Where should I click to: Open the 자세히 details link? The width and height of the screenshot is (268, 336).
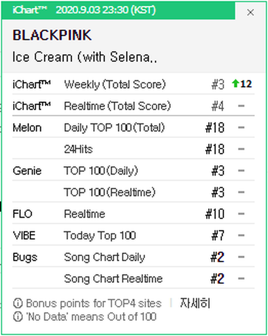pos(195,303)
